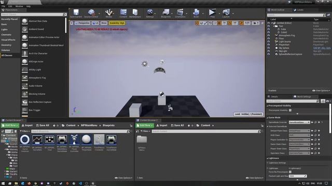The height and width of the screenshot is (186, 332).
Task: Open View Options in Content Browser 2
Action: click(255, 178)
